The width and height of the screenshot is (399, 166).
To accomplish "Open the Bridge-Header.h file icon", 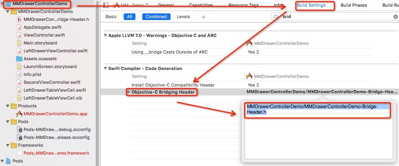I will click(x=19, y=19).
